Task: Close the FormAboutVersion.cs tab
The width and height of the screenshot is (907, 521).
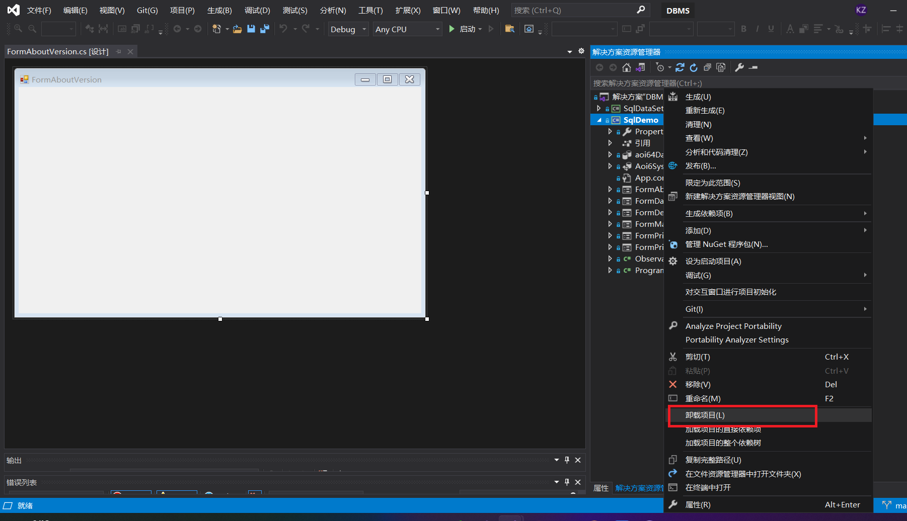Action: coord(130,51)
